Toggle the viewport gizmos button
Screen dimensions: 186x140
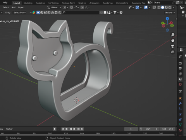137,7
